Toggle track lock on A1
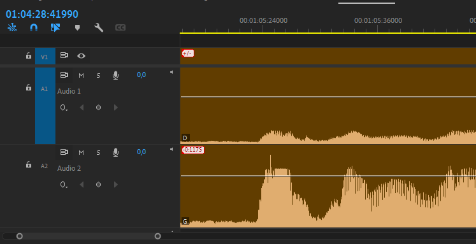The image size is (476, 244). coord(29,88)
